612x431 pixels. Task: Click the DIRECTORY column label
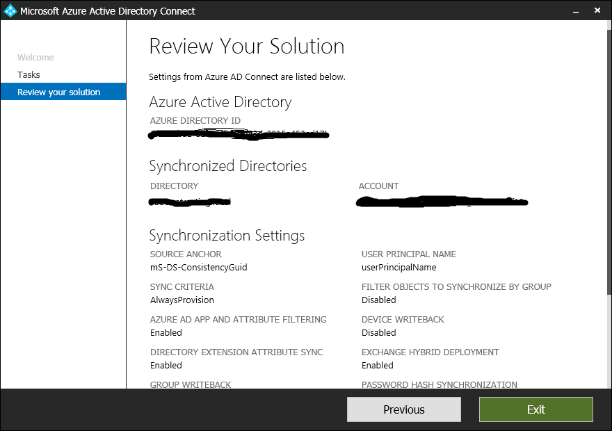[174, 186]
